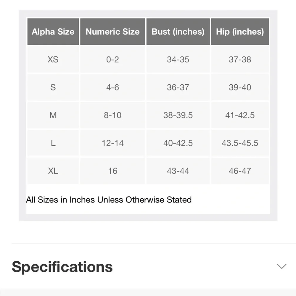Select the M alpha size cell
Image resolution: width=296 pixels, height=296 pixels.
pos(53,115)
